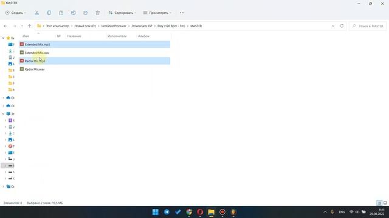Go back with the left arrow
The height and width of the screenshot is (218, 389).
tap(5, 26)
